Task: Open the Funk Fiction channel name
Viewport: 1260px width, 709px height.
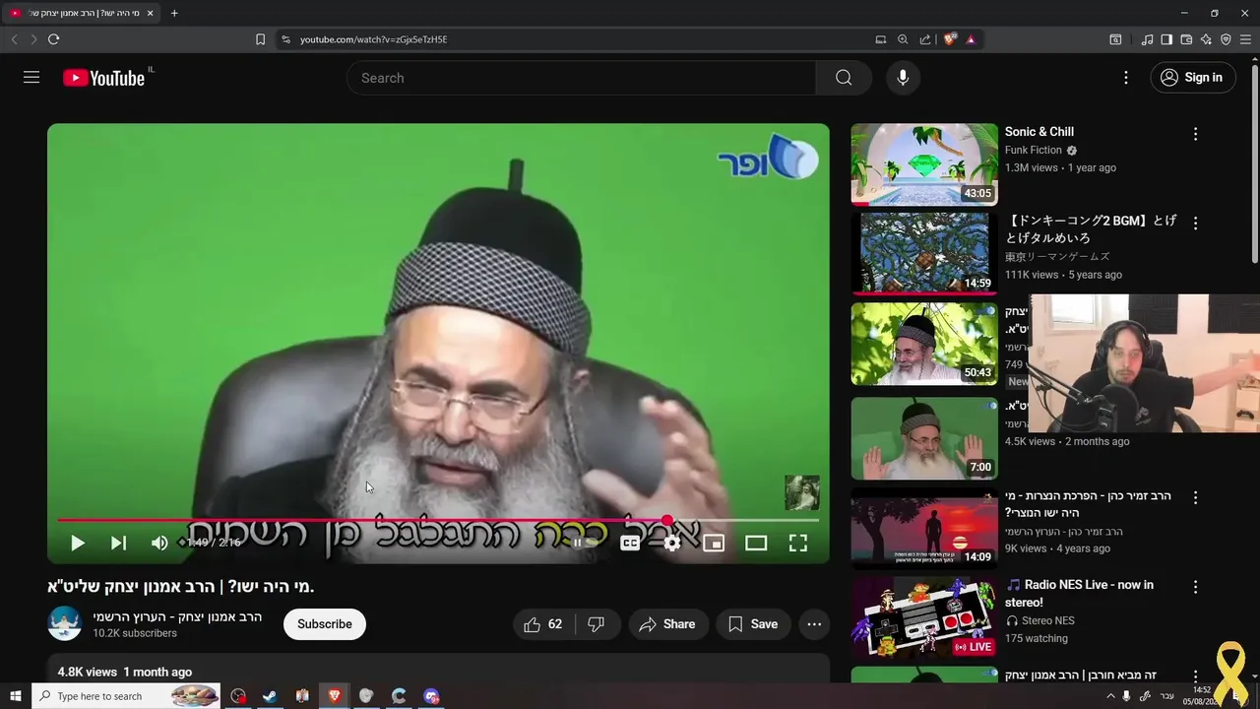Action: (x=1034, y=151)
